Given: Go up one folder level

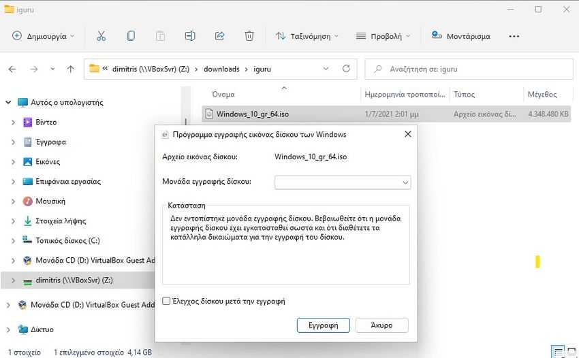Looking at the screenshot, I should click(x=71, y=69).
